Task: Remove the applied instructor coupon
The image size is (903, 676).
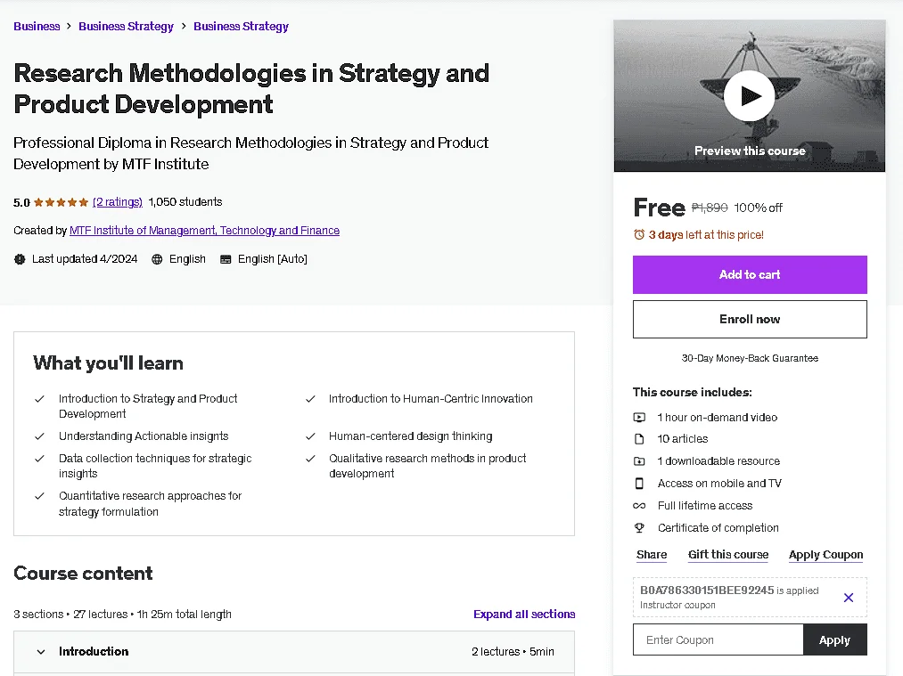Action: tap(849, 598)
